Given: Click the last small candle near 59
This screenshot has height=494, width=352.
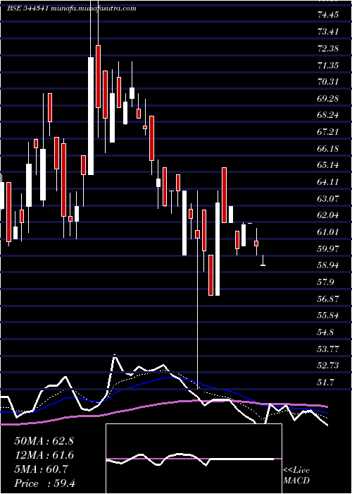Looking at the screenshot, I should (263, 260).
